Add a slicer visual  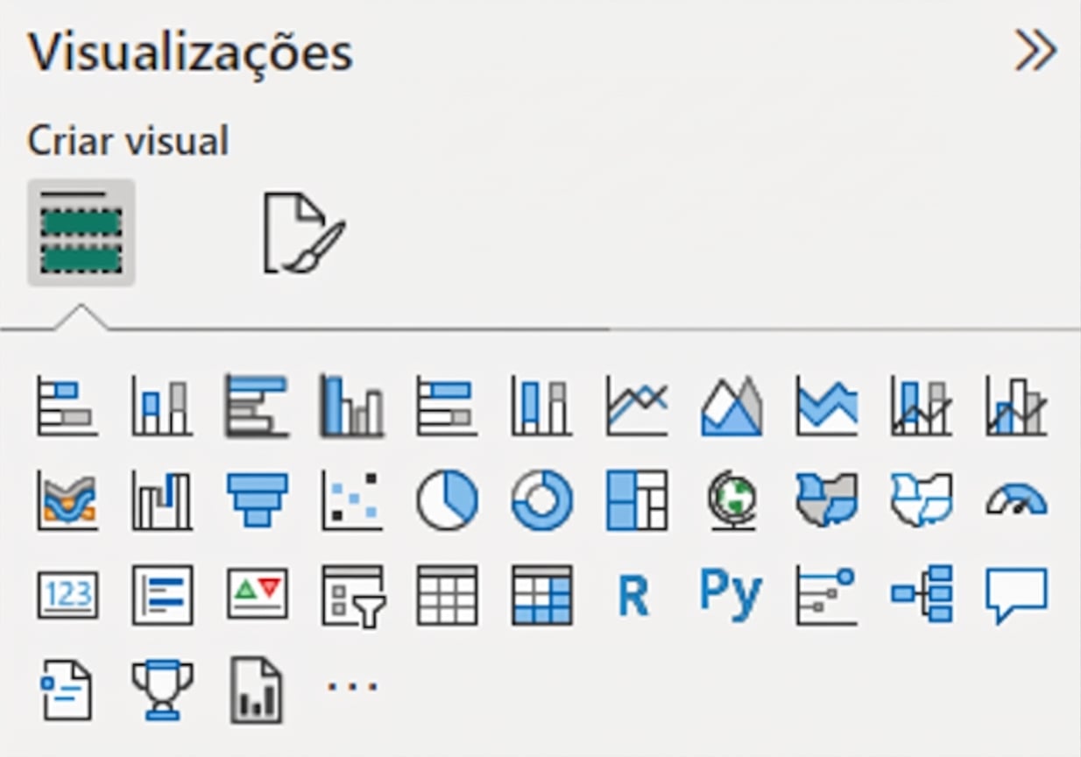click(352, 596)
